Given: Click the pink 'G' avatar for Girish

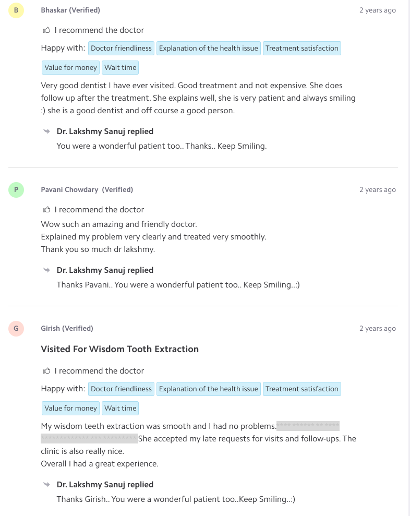Looking at the screenshot, I should tap(16, 329).
